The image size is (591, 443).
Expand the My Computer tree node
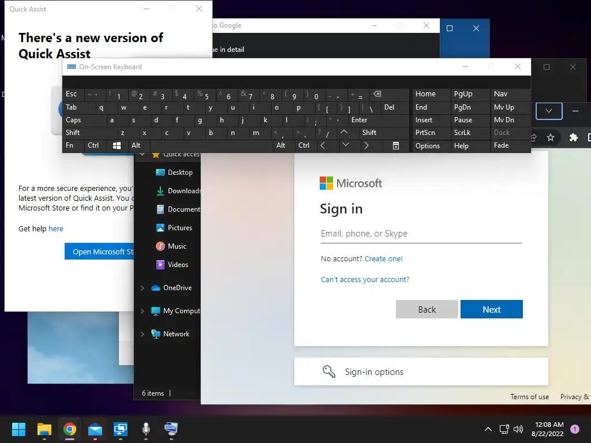(143, 311)
